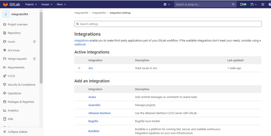The image size is (271, 136).
Task: Click the Jira Issues sidebar icon
Action: pos(5,50)
